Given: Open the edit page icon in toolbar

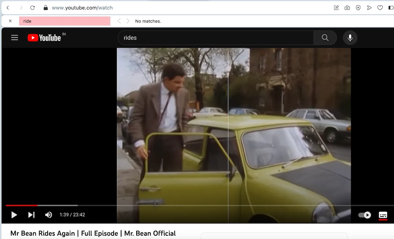Looking at the screenshot, I should (336, 8).
